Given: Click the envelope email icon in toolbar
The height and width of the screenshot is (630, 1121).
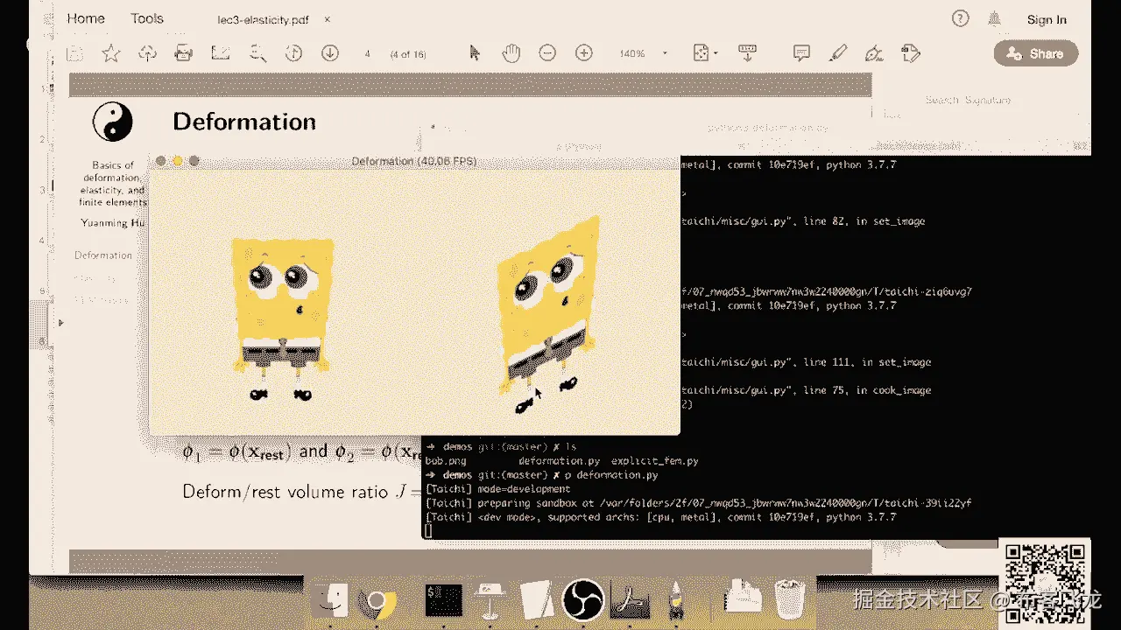Looking at the screenshot, I should tap(221, 53).
